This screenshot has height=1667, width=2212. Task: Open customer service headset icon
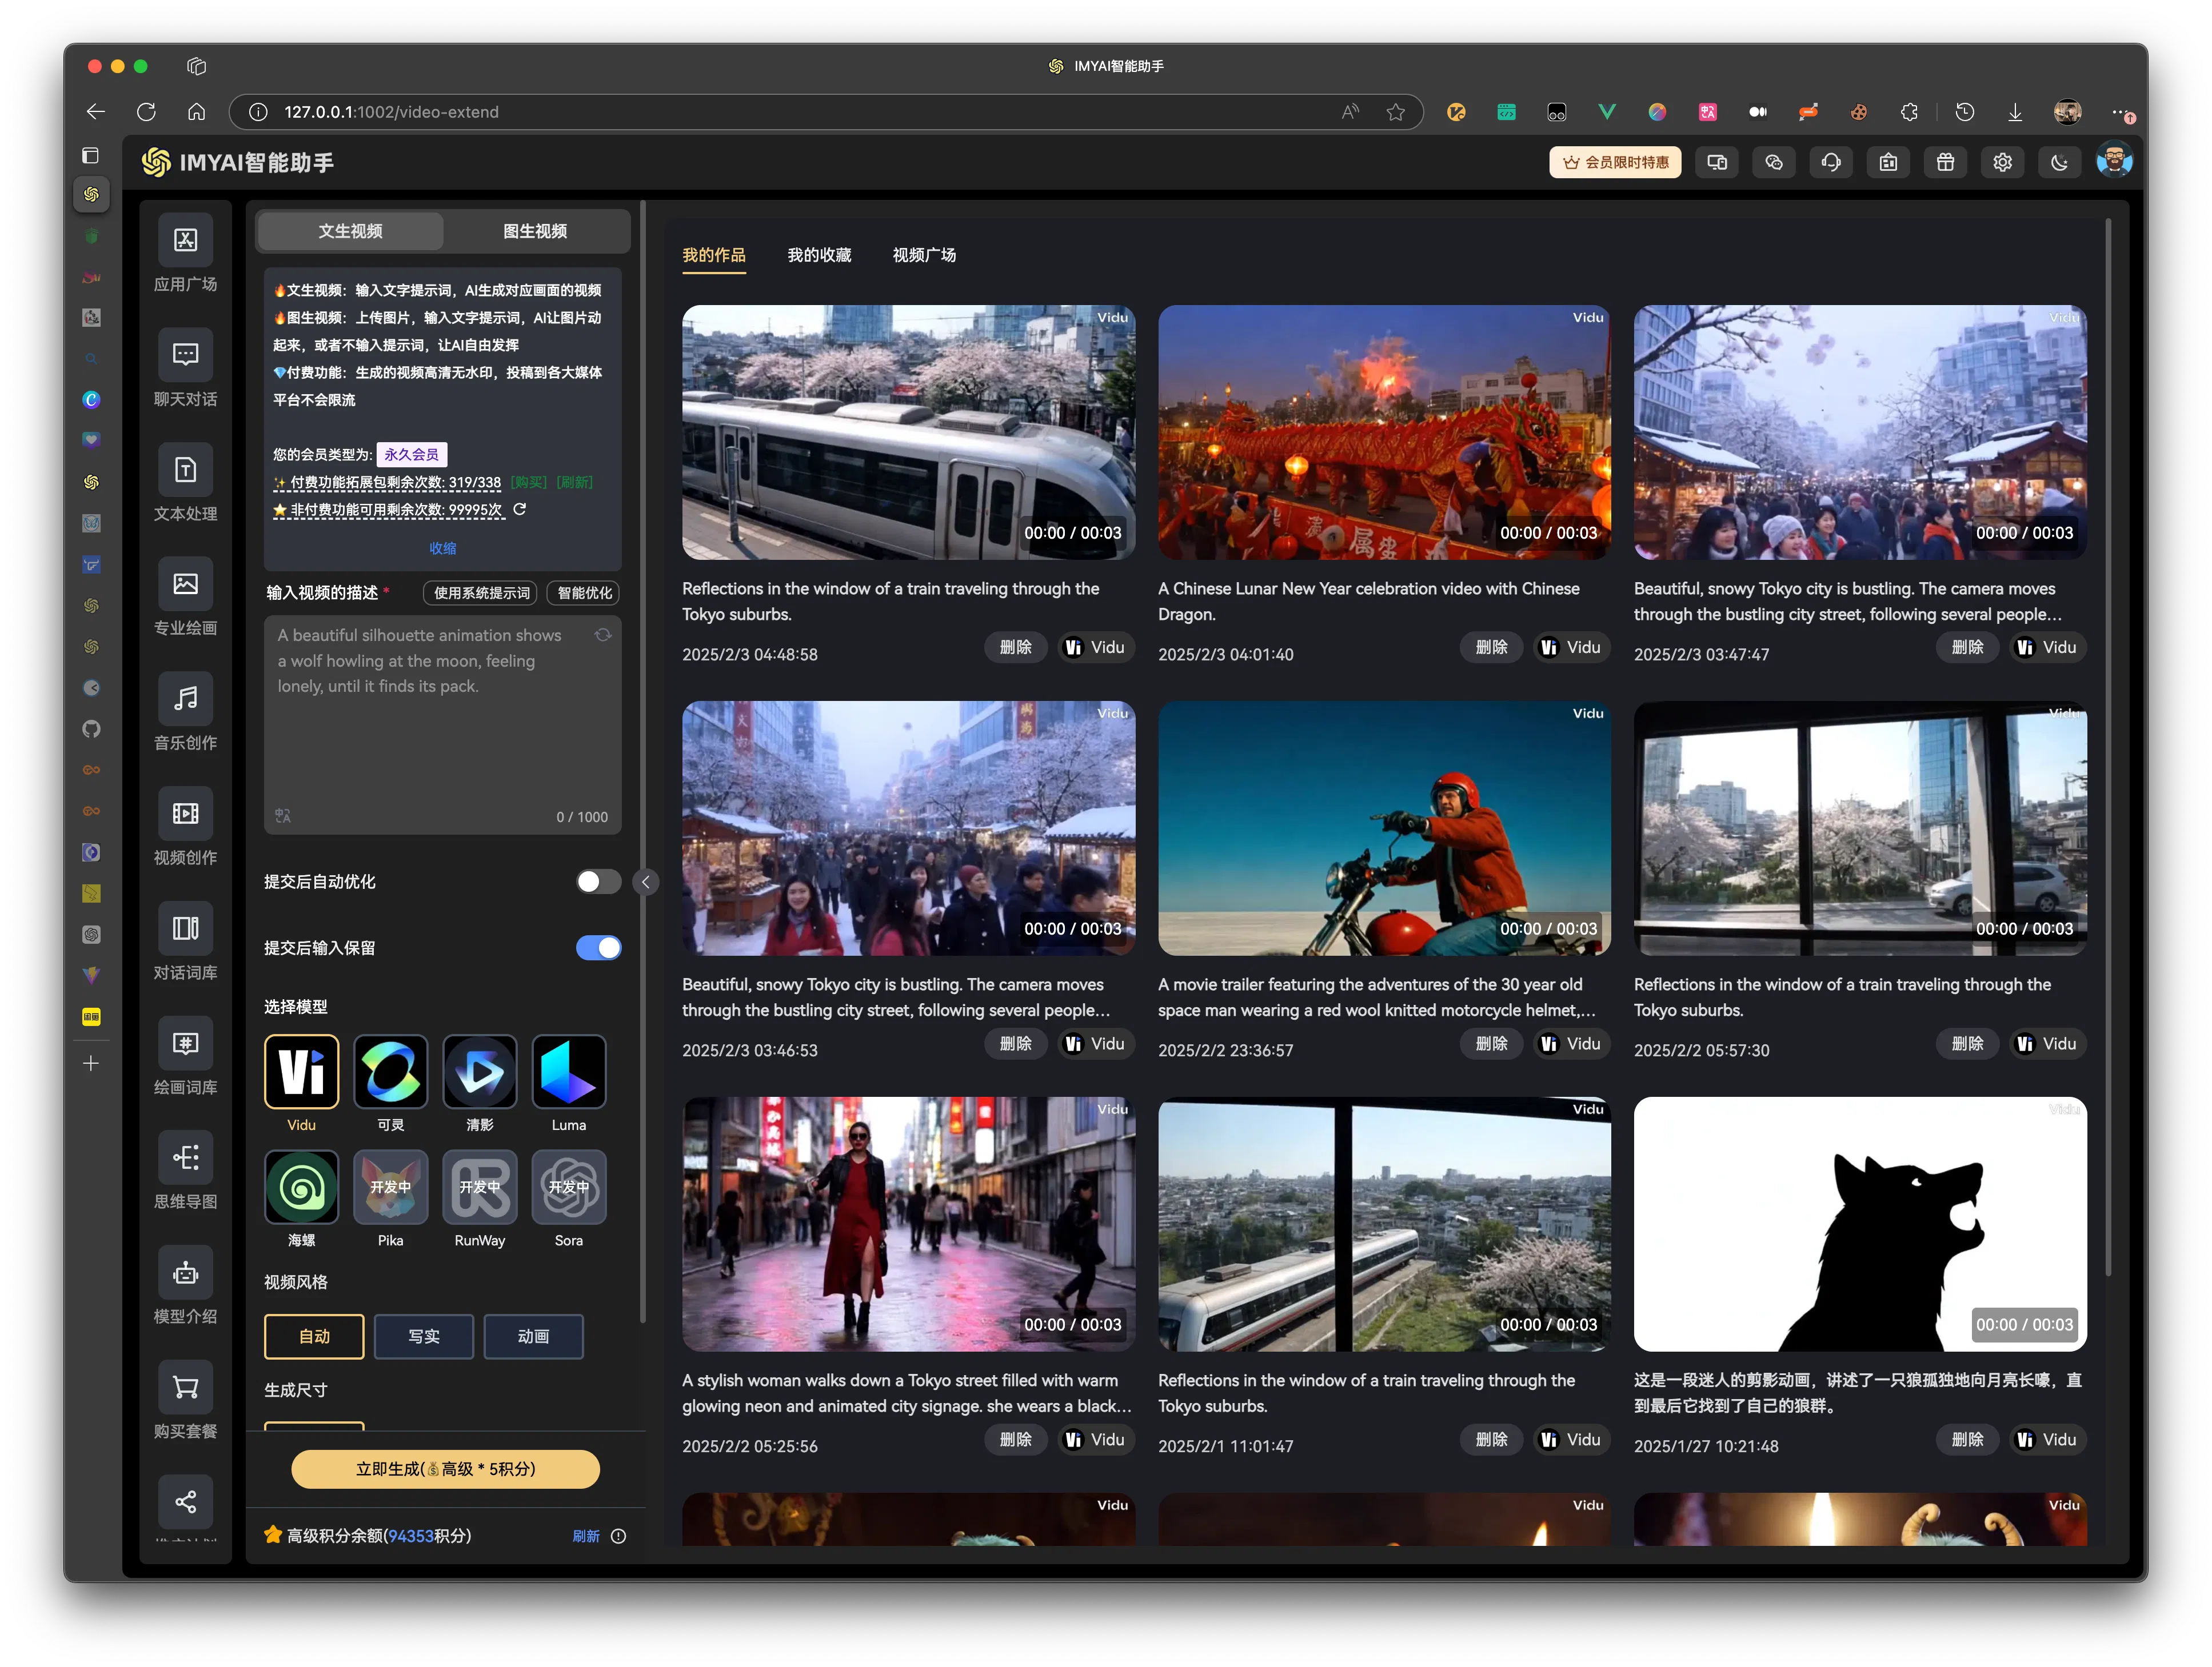(1831, 162)
